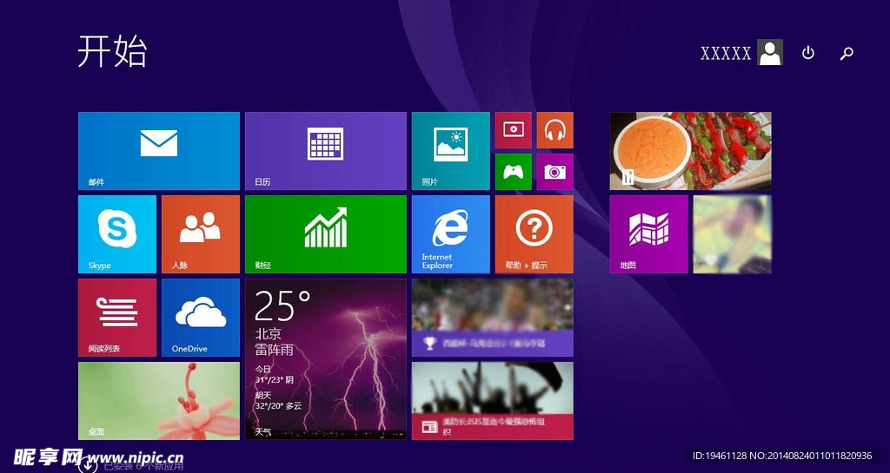The width and height of the screenshot is (890, 473).
Task: Open the Beijing weather live tile
Action: pyautogui.click(x=325, y=358)
